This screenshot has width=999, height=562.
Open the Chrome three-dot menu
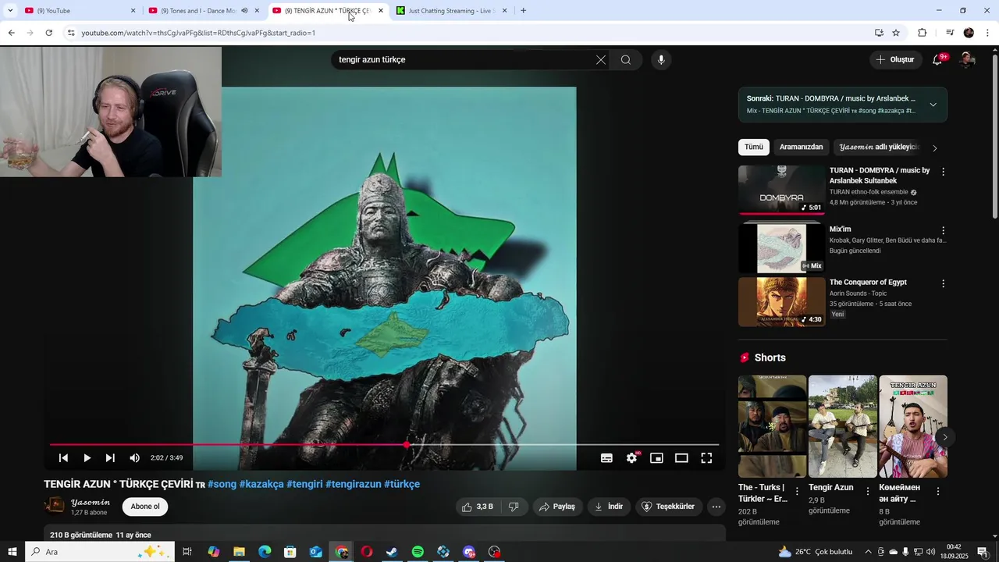[x=988, y=33]
